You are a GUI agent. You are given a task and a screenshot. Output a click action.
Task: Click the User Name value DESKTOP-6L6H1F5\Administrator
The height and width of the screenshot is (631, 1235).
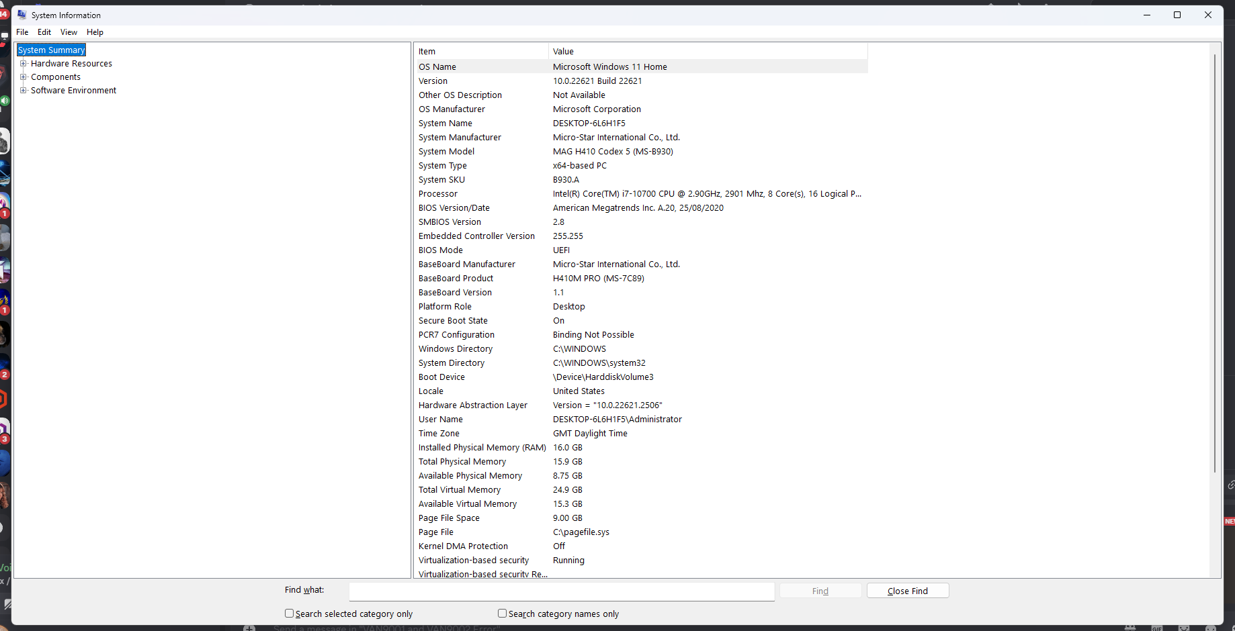617,420
